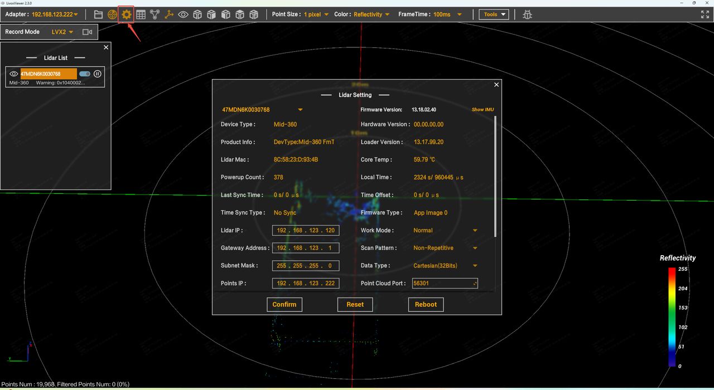This screenshot has height=390, width=714.
Task: Click the bug icon in the toolbar
Action: (x=527, y=14)
